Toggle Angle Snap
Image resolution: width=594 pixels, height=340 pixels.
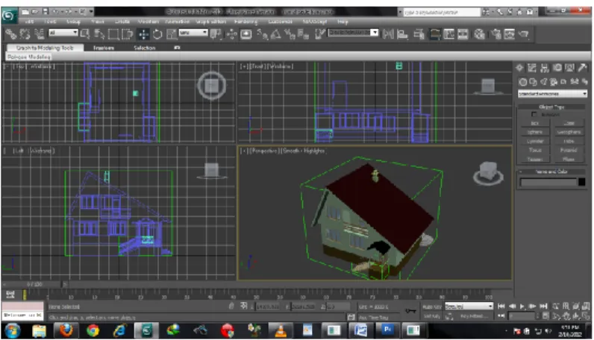click(x=276, y=34)
